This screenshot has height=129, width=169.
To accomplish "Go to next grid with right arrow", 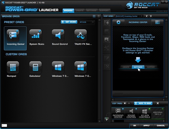I will click(151, 16).
